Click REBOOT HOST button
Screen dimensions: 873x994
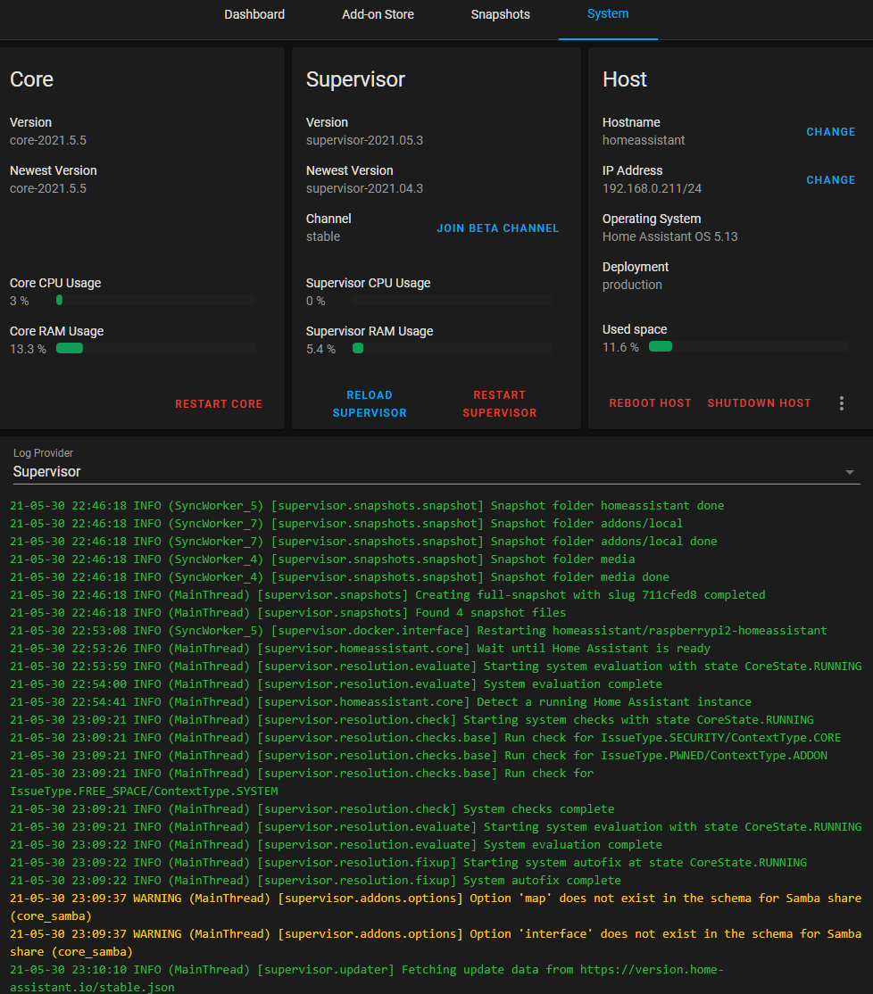pos(650,403)
